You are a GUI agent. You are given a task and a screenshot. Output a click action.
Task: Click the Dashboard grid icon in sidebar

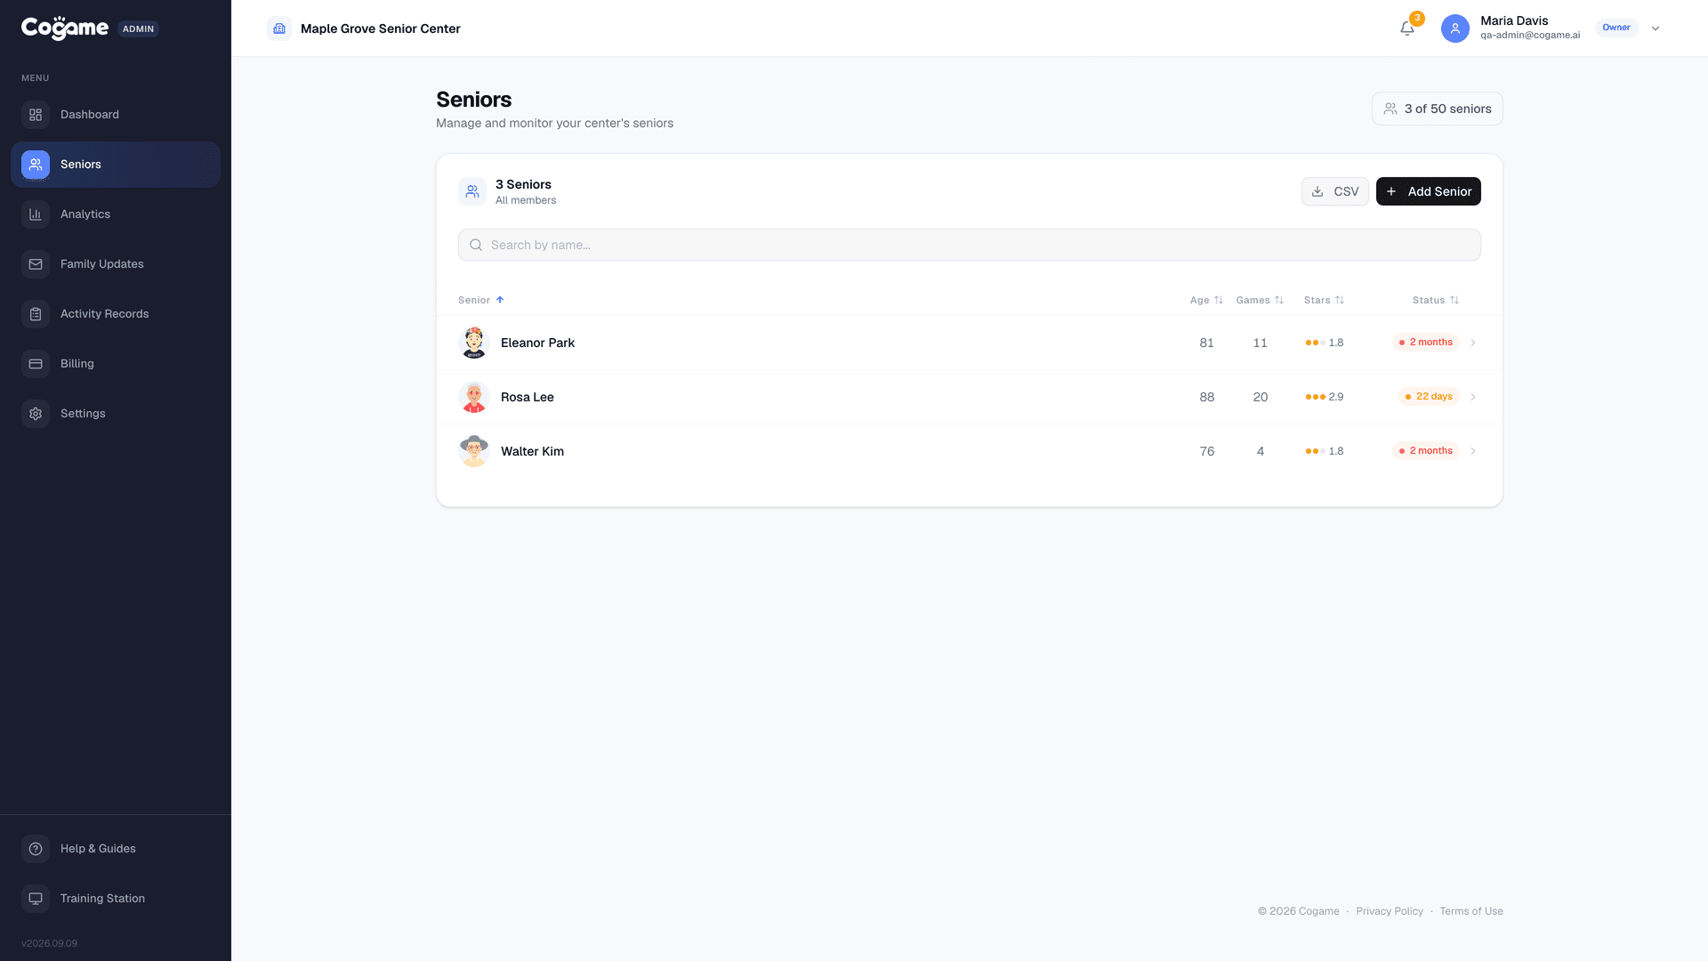[36, 115]
